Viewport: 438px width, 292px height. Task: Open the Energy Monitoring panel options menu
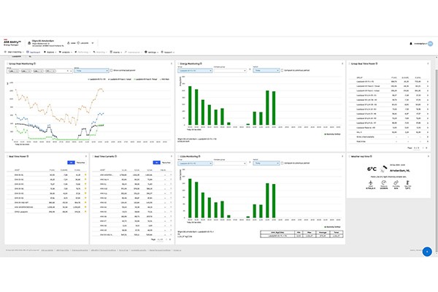342,64
